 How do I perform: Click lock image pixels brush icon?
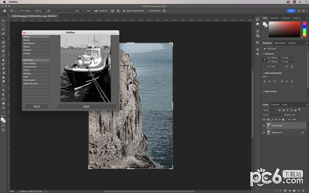click(x=272, y=119)
